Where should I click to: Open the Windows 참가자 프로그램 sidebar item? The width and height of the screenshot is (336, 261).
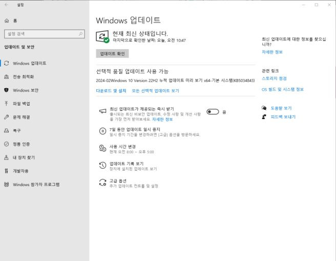point(45,185)
